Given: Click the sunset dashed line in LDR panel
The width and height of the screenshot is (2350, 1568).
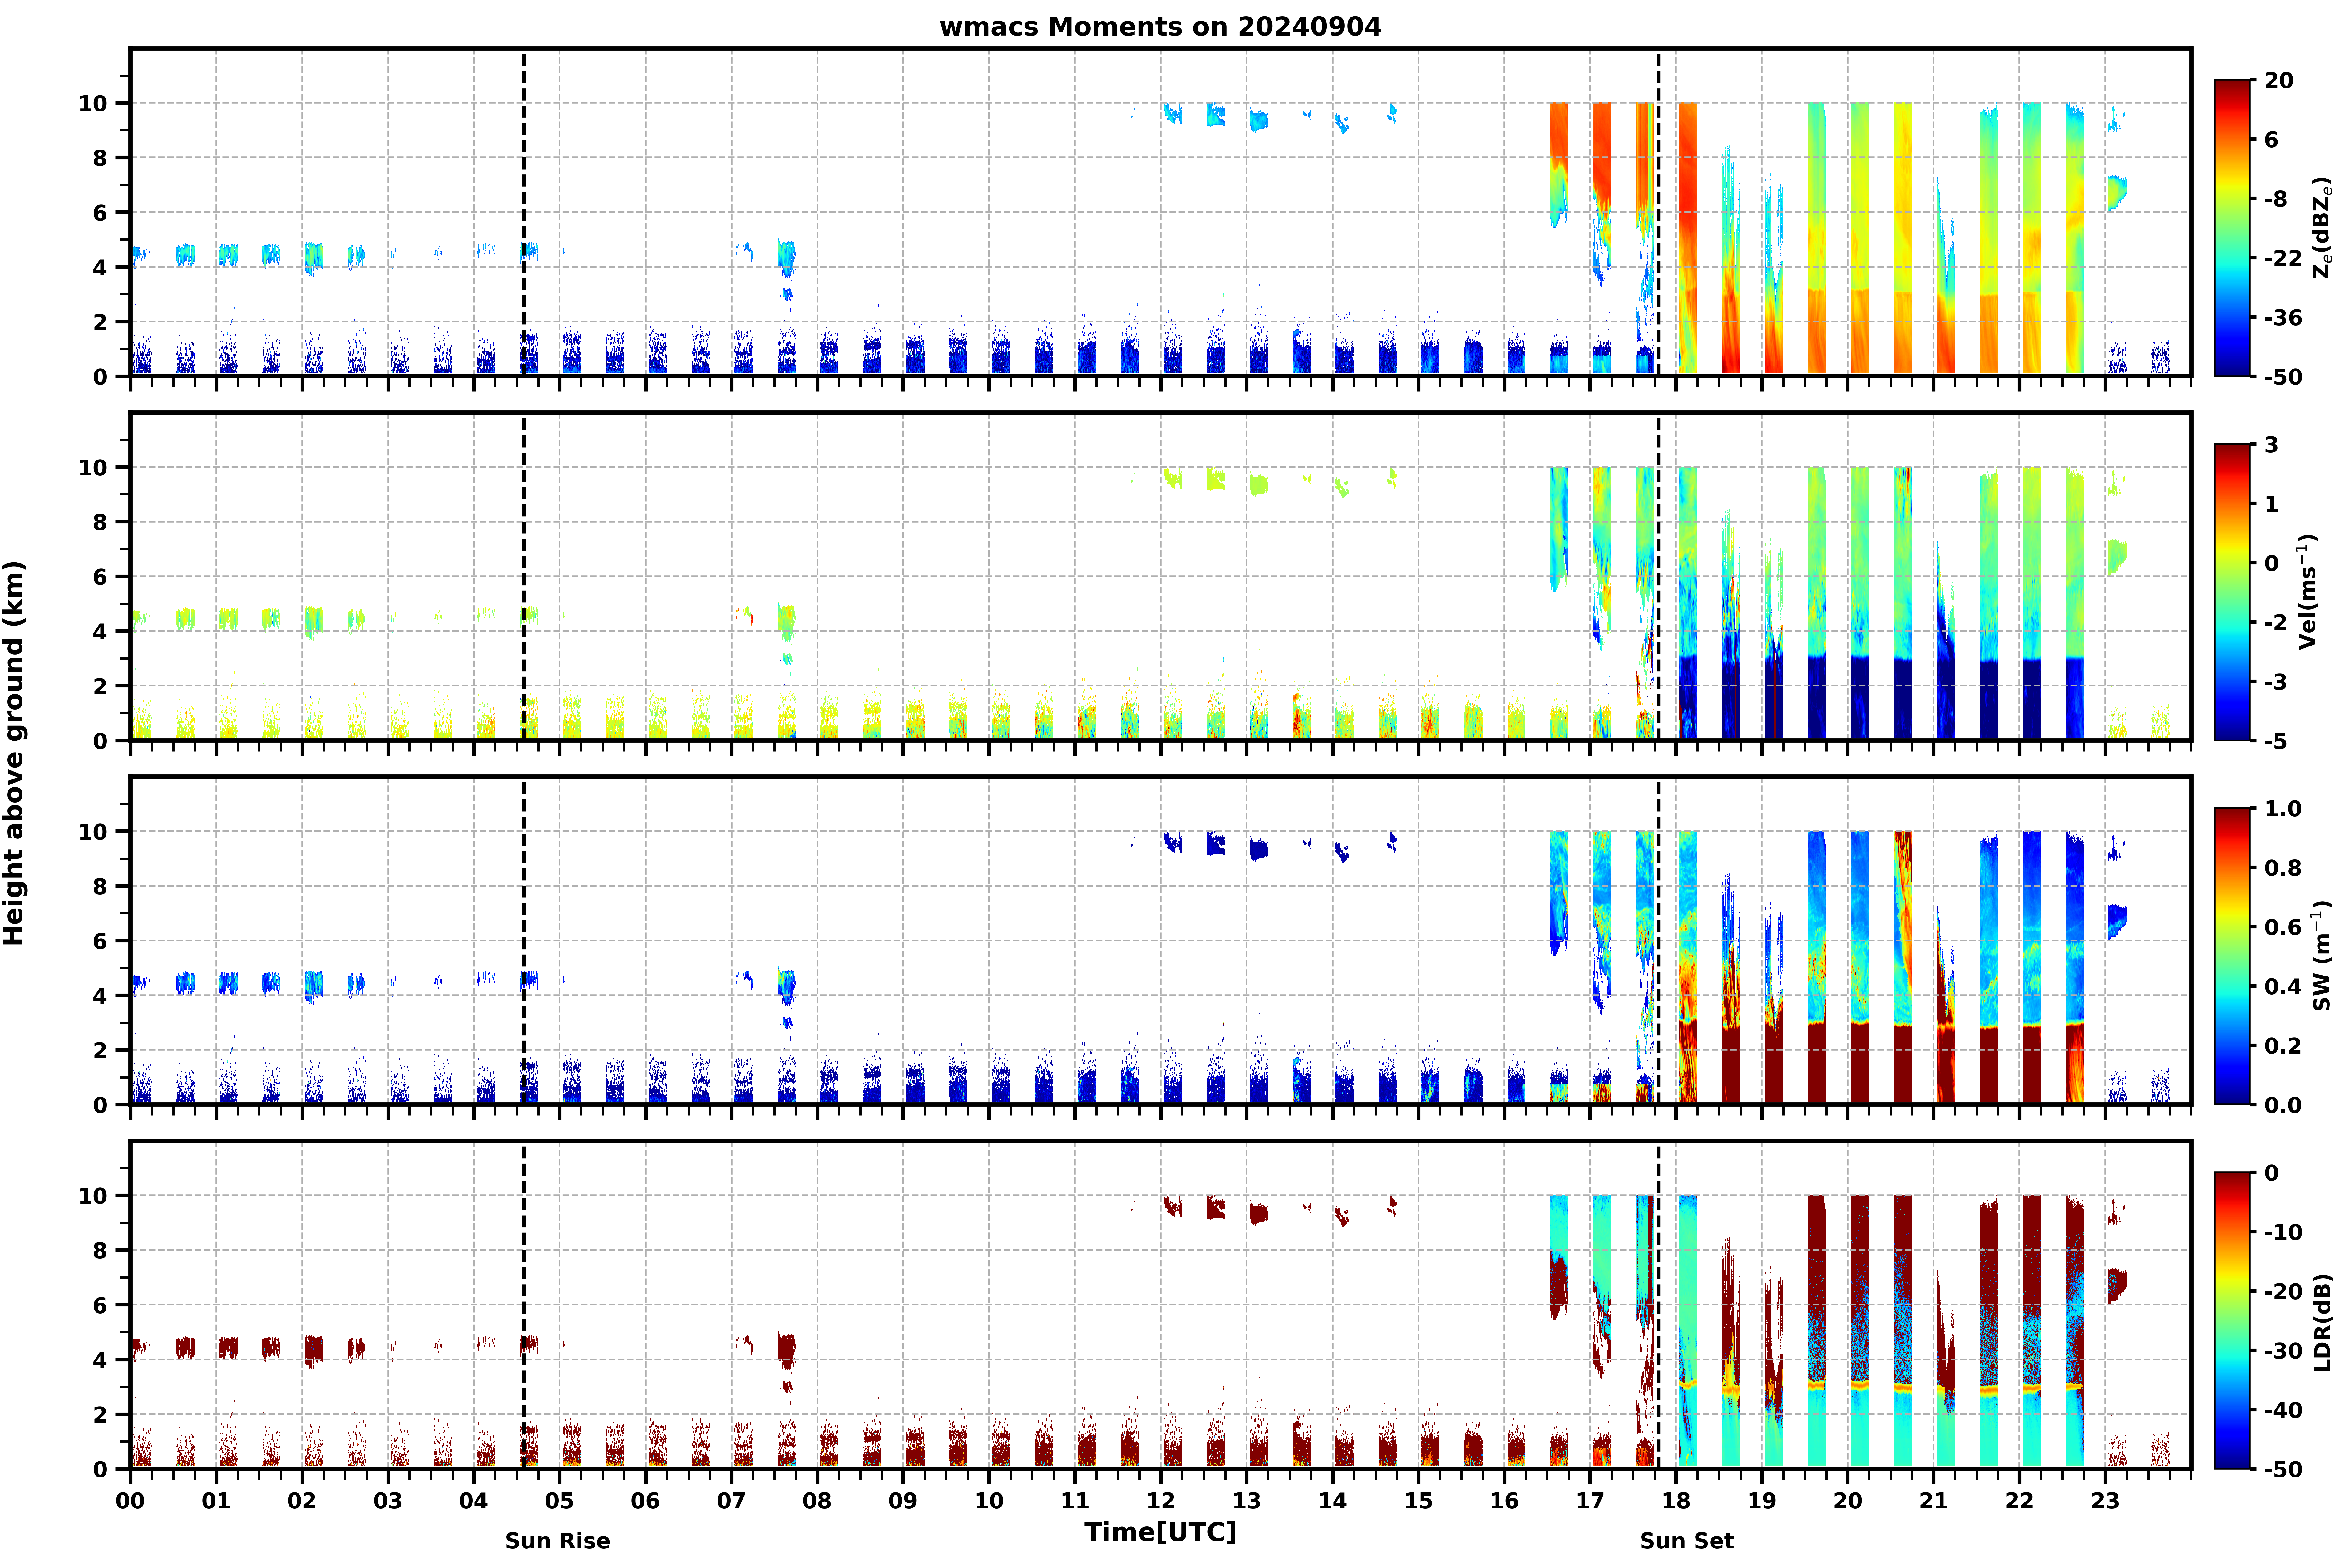Looking at the screenshot, I should coord(1658,1305).
